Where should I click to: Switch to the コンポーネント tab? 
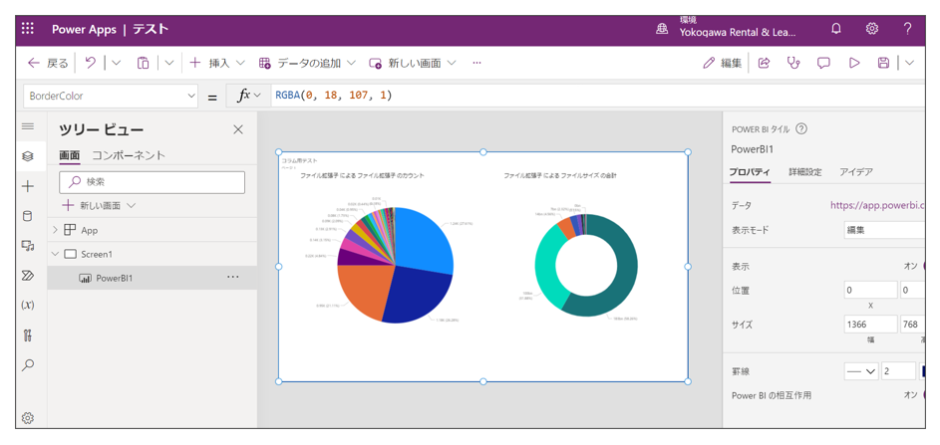tap(129, 155)
